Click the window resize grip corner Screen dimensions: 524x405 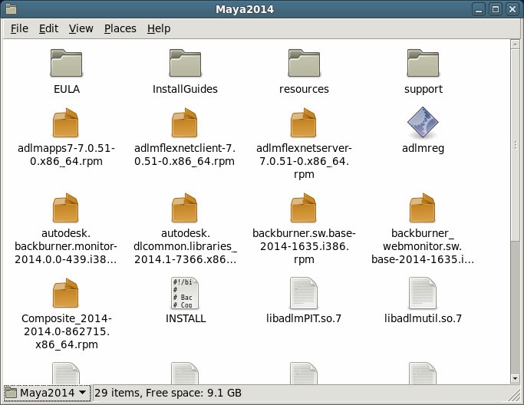pos(514,394)
